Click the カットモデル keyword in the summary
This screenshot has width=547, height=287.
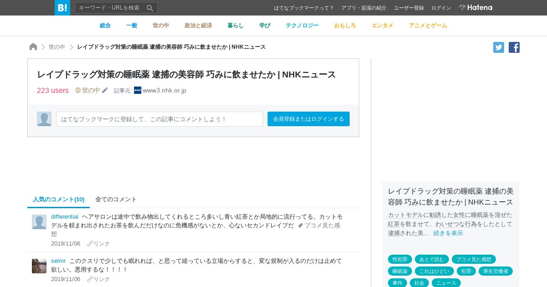point(406,215)
